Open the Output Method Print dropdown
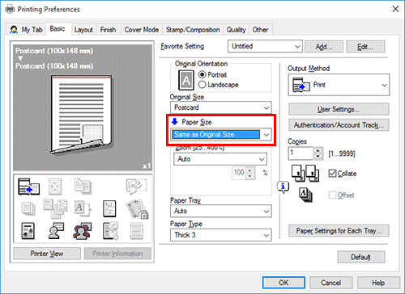Image resolution: width=405 pixels, height=294 pixels. pos(339,85)
